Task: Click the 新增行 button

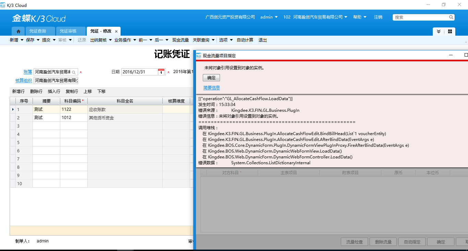Action: click(19, 92)
